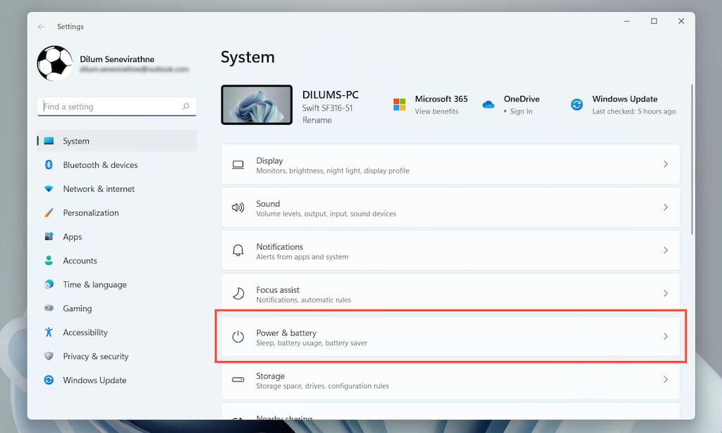
Task: Click the desktop wallpaper thumbnail for DILUMS-PC
Action: (257, 105)
